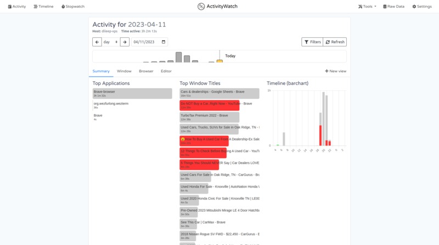Add a New view
The width and height of the screenshot is (439, 245).
[x=335, y=71]
